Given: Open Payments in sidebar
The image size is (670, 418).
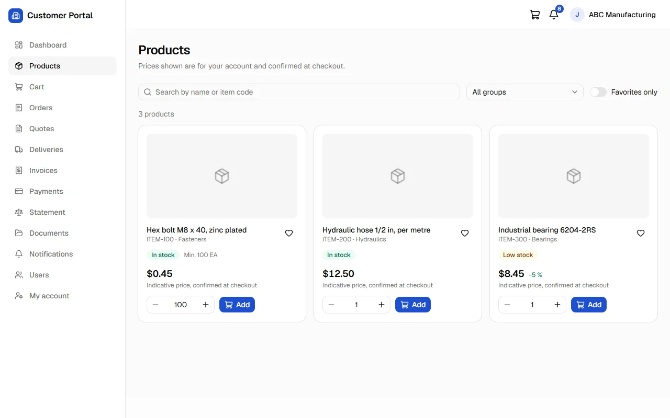Looking at the screenshot, I should tap(62, 191).
